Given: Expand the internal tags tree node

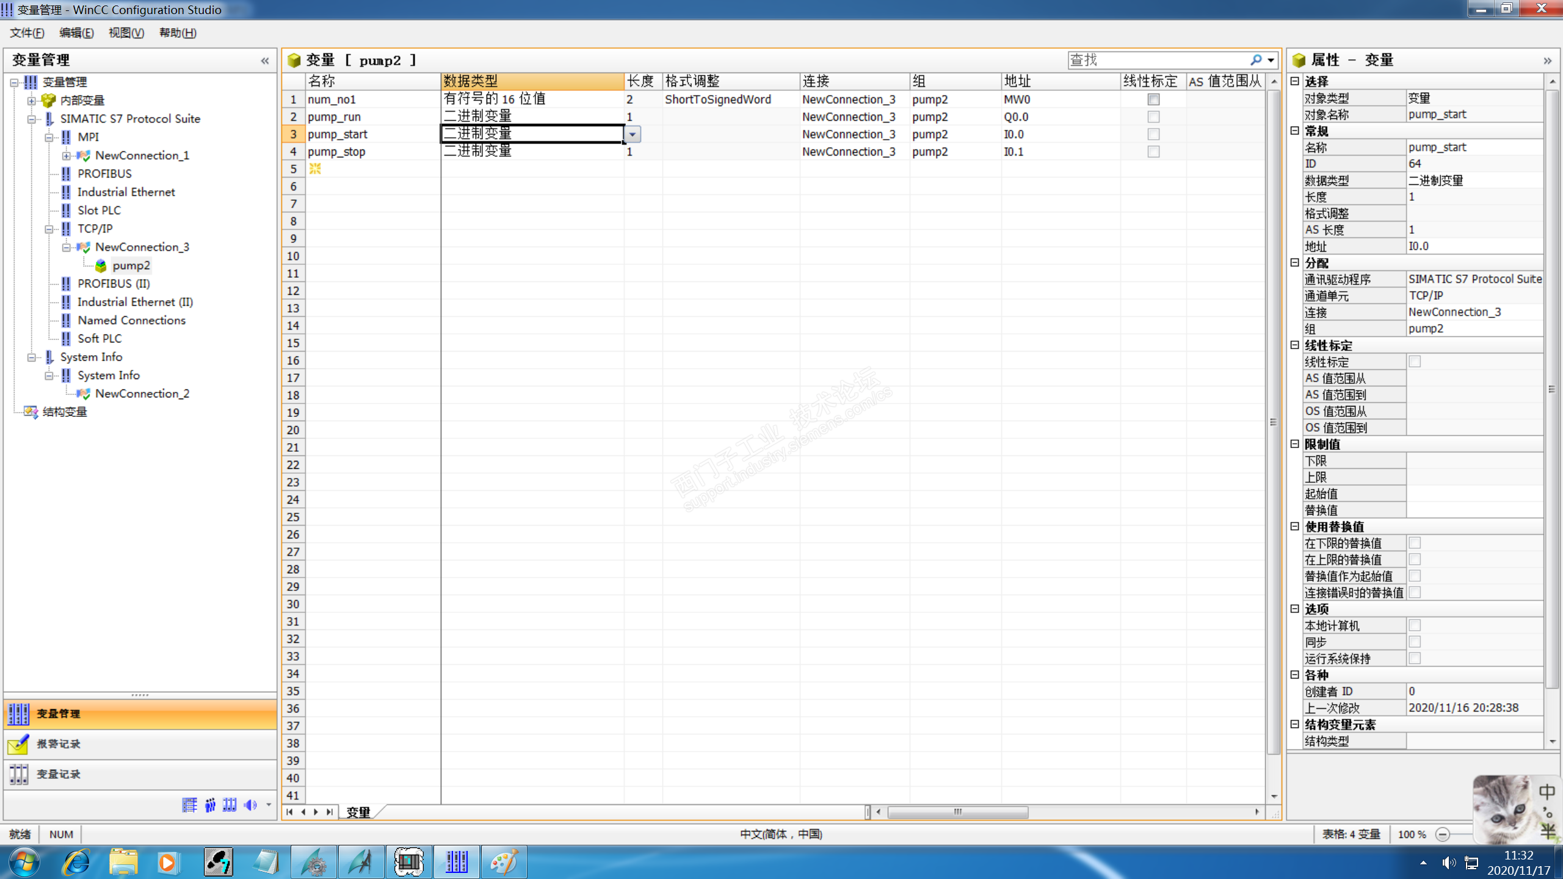Looking at the screenshot, I should click(32, 101).
